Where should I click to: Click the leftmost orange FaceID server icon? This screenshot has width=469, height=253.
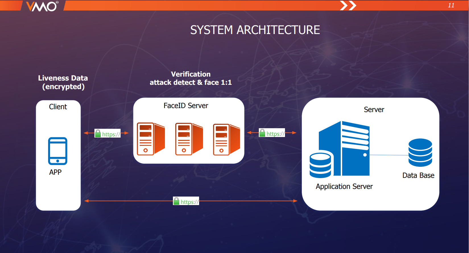tap(150, 139)
